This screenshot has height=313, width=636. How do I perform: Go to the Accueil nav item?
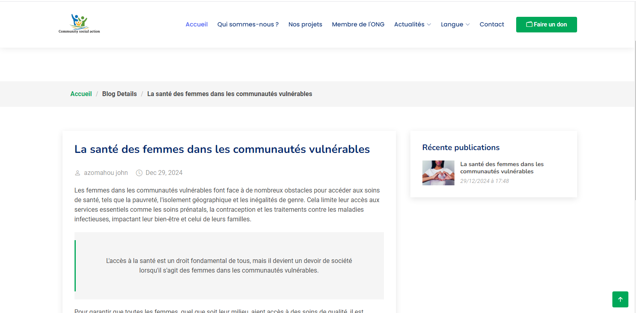[196, 24]
